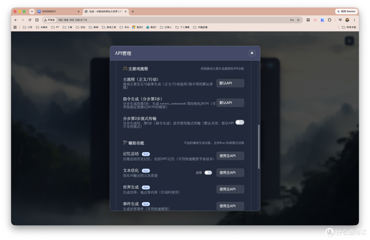Image resolution: width=370 pixels, height=240 pixels.
Task: Open the 已导入 bookmark folder
Action: [166, 27]
